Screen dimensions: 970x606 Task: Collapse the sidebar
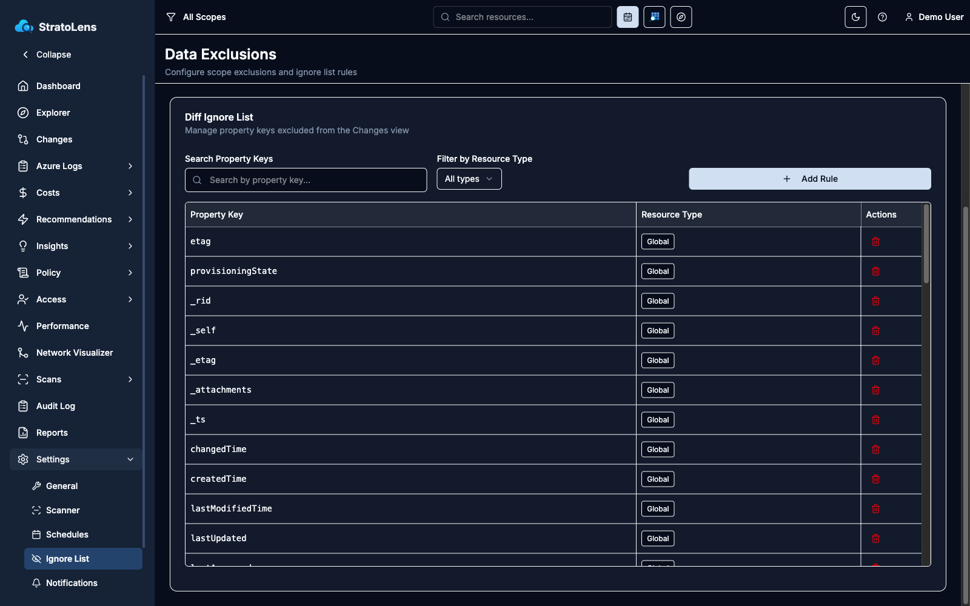point(46,55)
